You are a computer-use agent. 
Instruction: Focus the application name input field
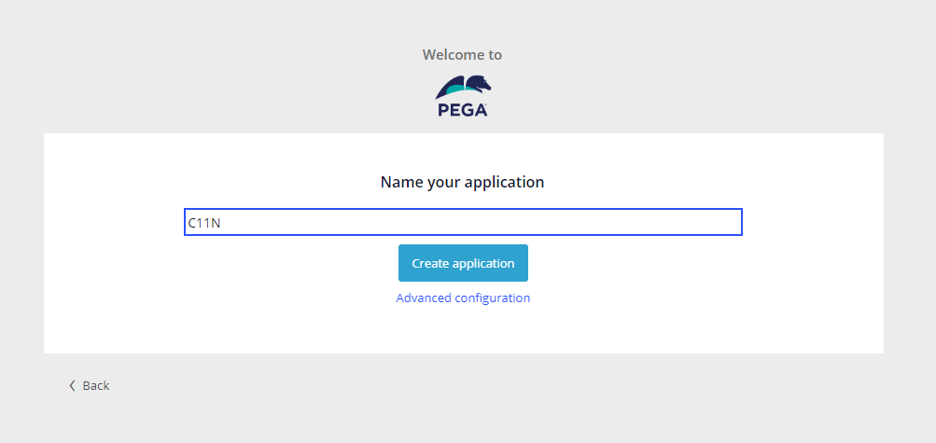(x=463, y=222)
